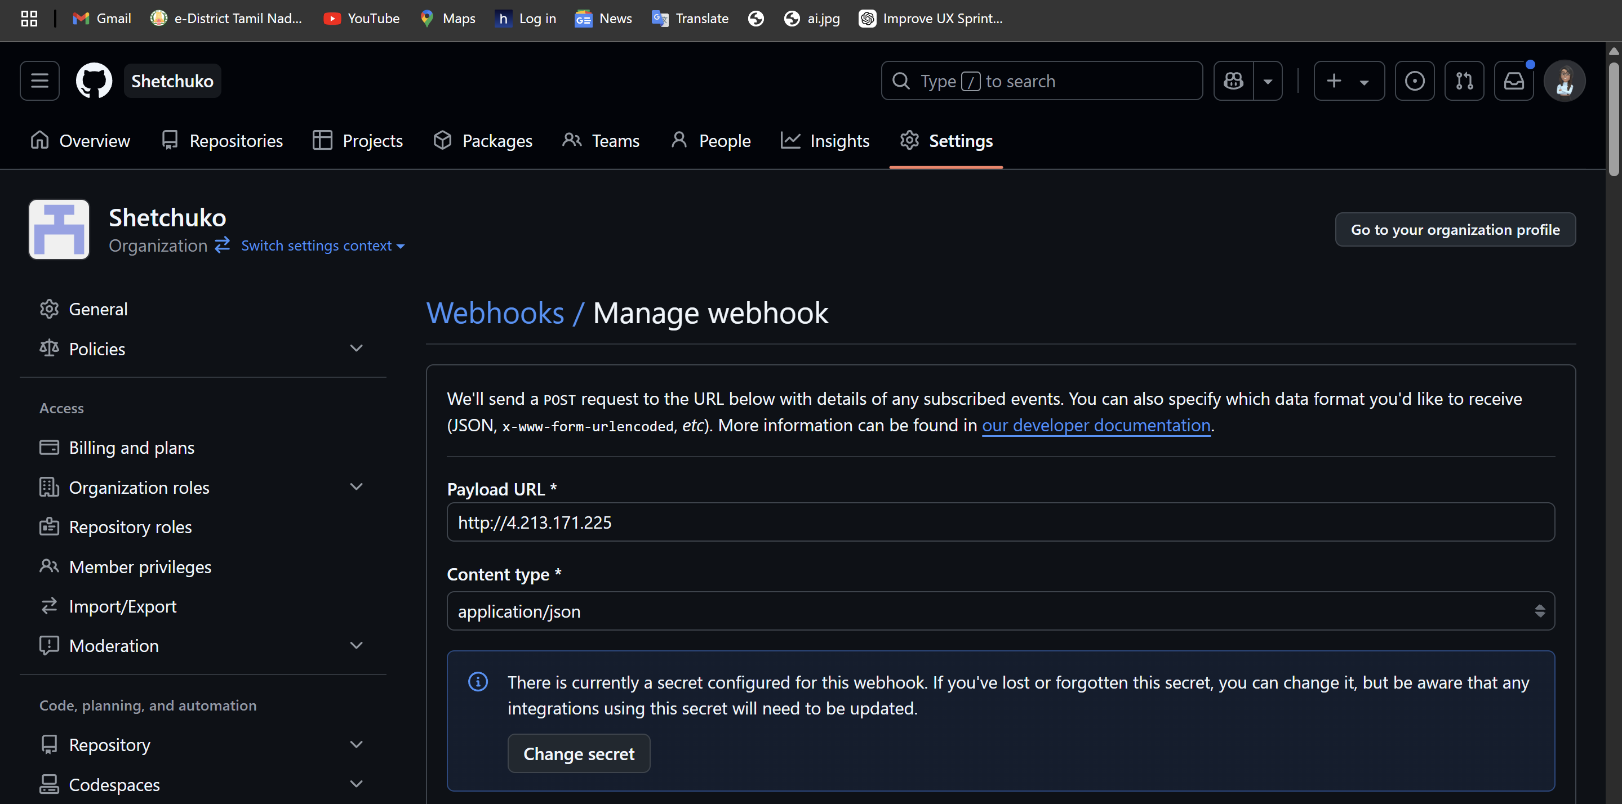This screenshot has height=804, width=1622.
Task: Open Switch settings context dropdown
Action: [x=322, y=245]
